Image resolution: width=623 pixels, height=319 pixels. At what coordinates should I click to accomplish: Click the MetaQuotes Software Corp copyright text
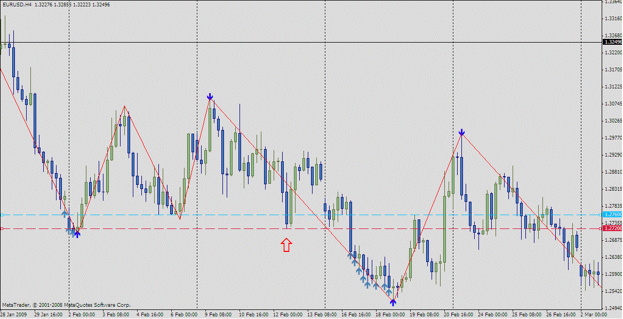[67, 305]
